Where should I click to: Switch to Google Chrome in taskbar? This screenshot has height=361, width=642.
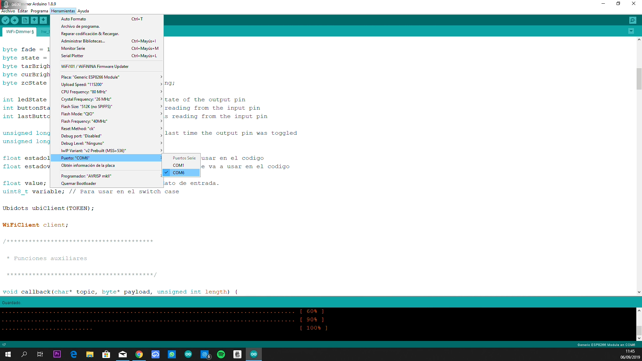139,354
